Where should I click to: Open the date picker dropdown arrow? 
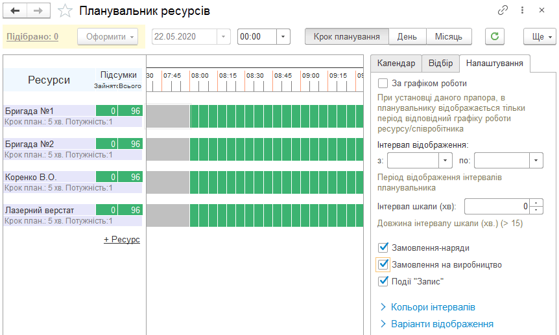pos(224,37)
